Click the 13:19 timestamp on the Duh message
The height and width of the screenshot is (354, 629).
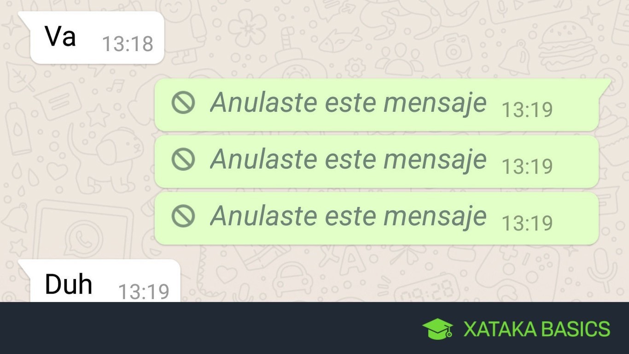144,291
